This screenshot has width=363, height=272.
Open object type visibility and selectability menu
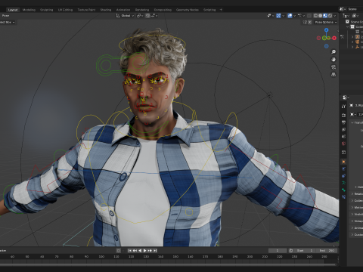pos(271,16)
